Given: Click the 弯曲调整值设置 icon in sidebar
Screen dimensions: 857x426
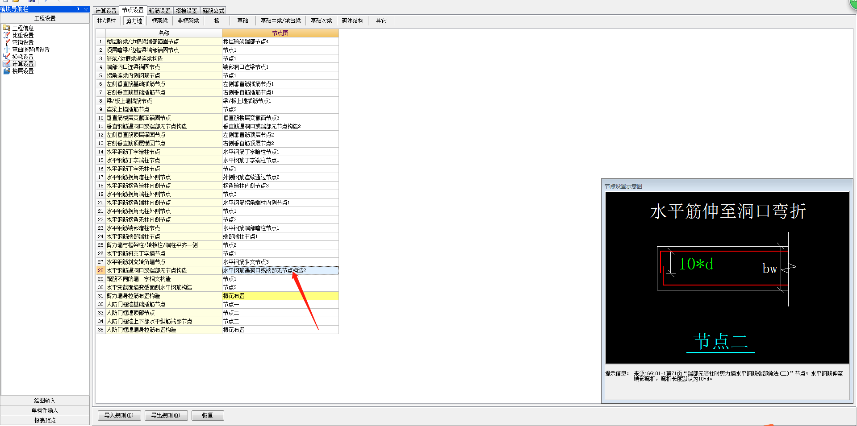Looking at the screenshot, I should pyautogui.click(x=7, y=50).
